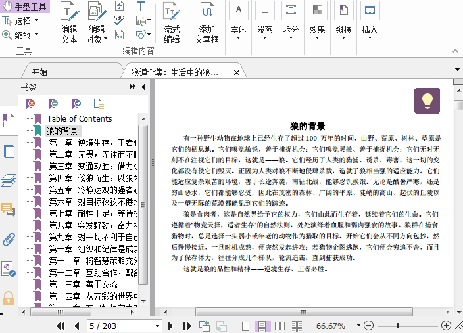Switch to single page view mode
The width and height of the screenshot is (463, 333).
click(245, 326)
